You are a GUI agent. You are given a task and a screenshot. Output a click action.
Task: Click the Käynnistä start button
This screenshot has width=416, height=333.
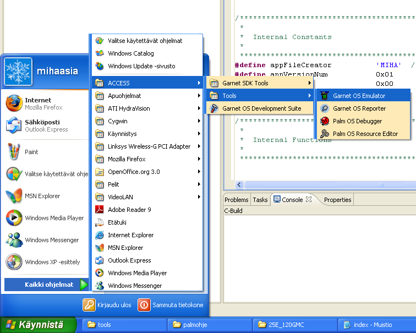(38, 325)
